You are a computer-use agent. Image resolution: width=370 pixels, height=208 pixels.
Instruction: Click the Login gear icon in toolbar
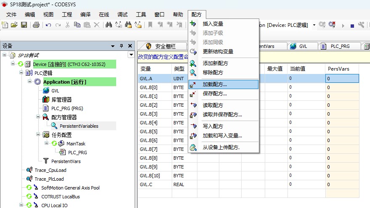(322, 25)
